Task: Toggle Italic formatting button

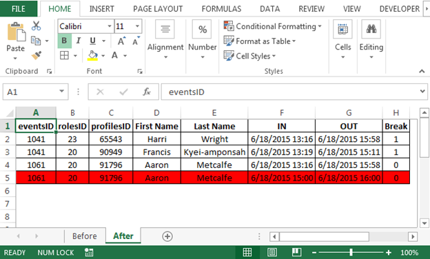Action: pyautogui.click(x=78, y=41)
